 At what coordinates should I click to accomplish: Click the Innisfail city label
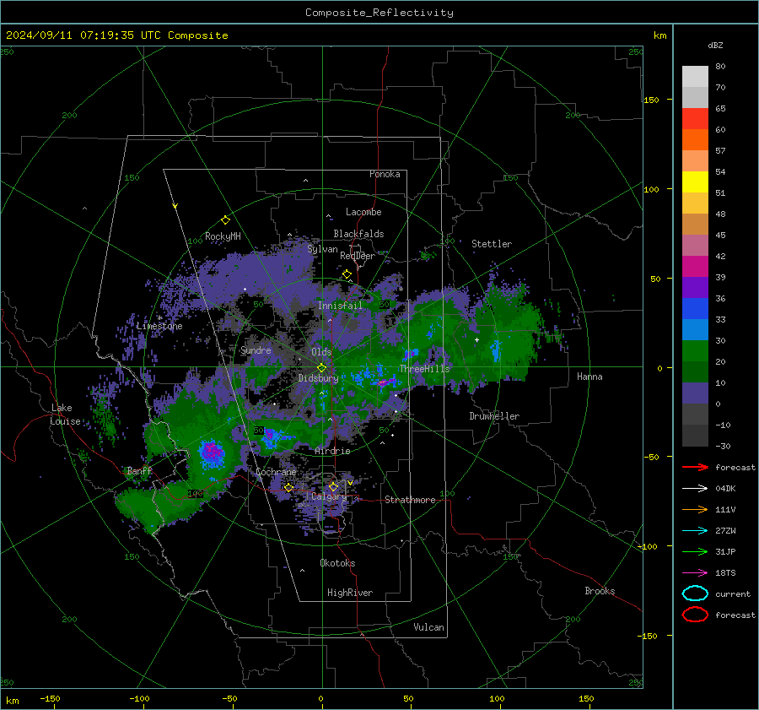point(340,306)
